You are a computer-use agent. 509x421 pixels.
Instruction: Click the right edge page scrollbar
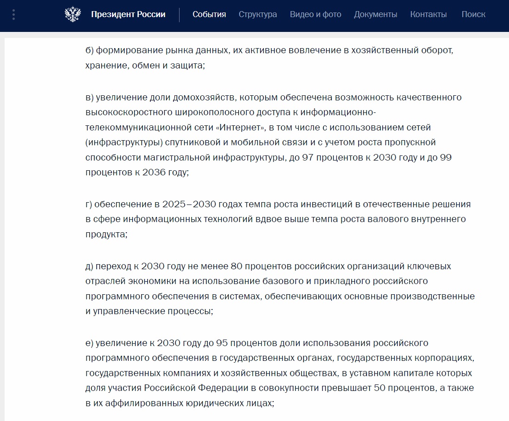click(x=506, y=185)
